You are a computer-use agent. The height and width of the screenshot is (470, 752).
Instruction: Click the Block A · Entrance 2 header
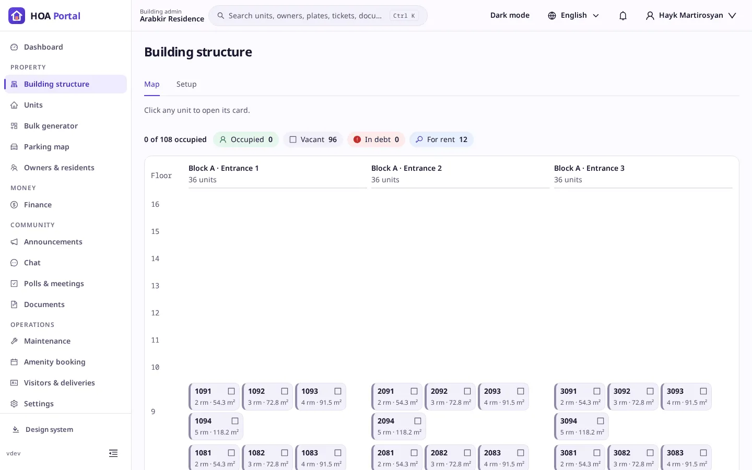[x=406, y=168]
